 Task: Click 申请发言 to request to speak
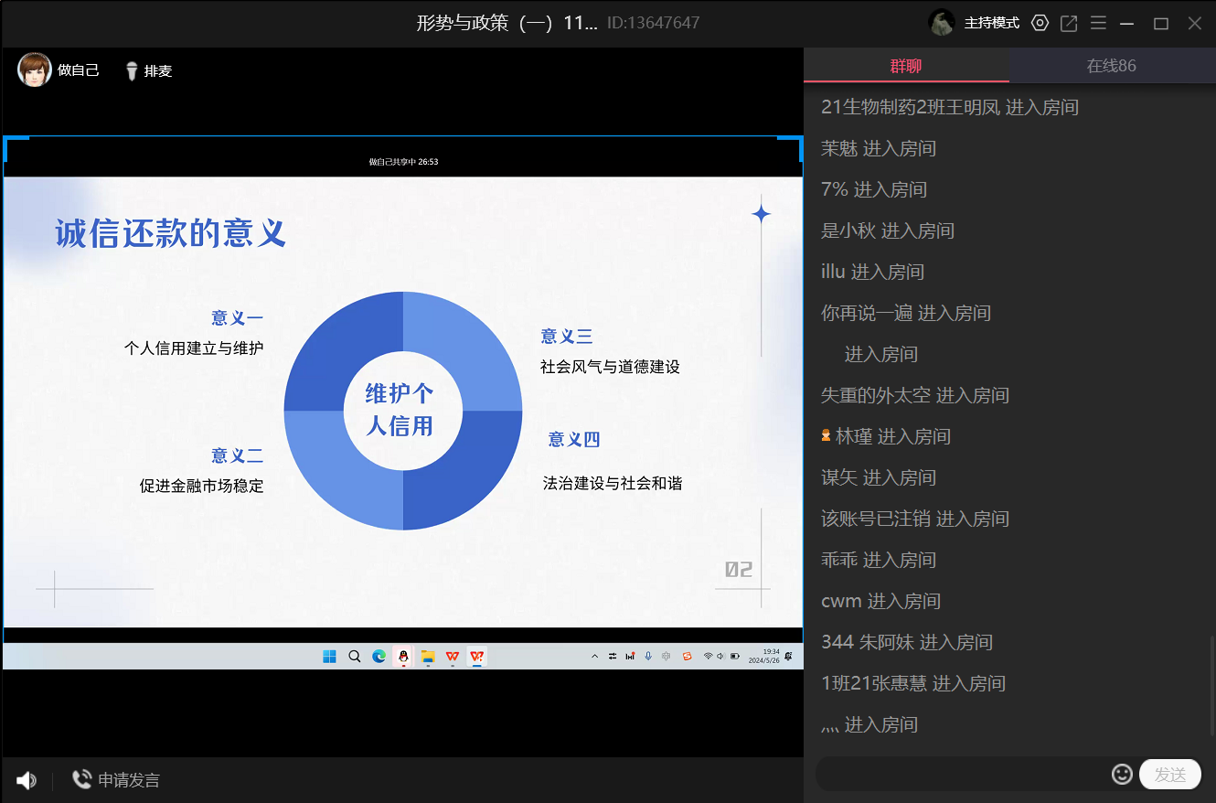click(x=116, y=780)
